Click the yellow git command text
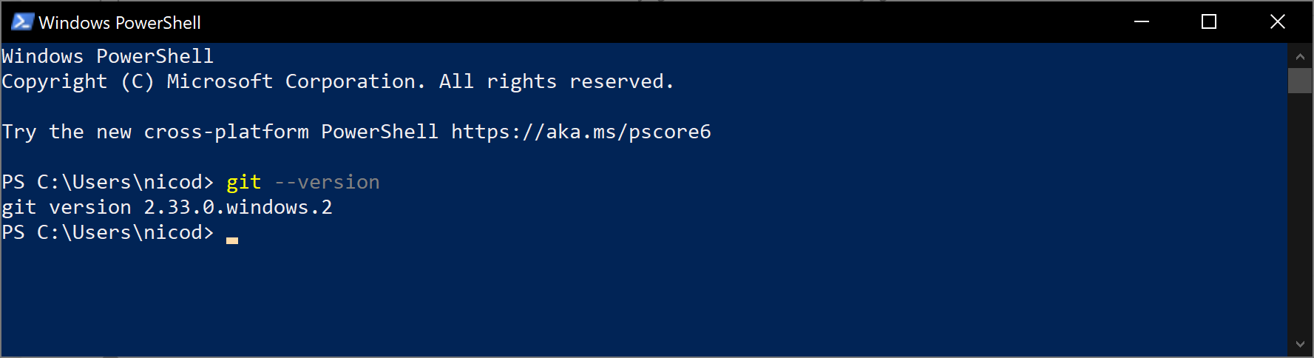 pyautogui.click(x=244, y=182)
